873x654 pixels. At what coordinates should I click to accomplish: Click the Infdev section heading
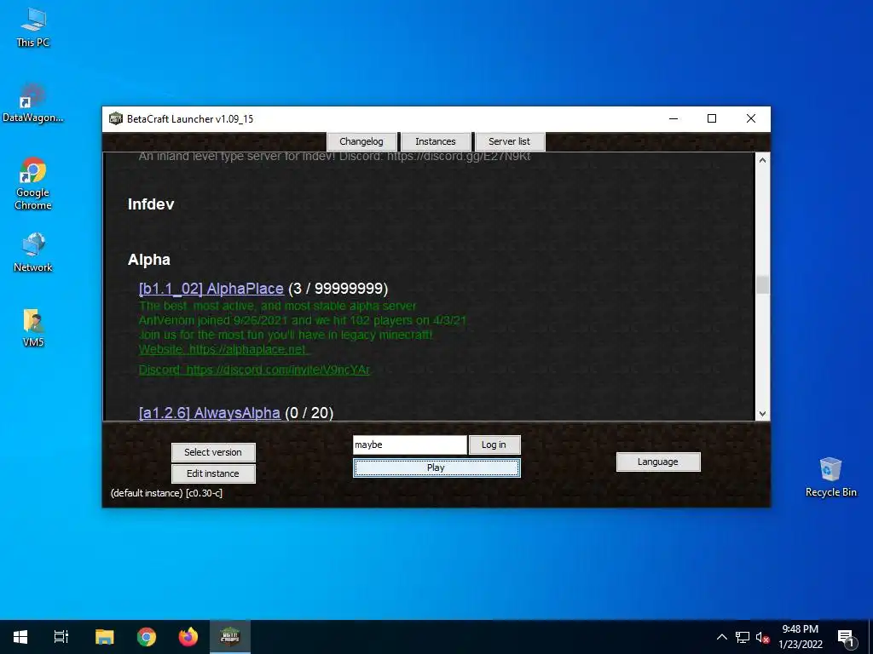coord(151,204)
